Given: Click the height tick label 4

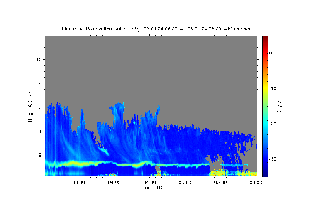Looking at the screenshot, I should pos(40,131).
